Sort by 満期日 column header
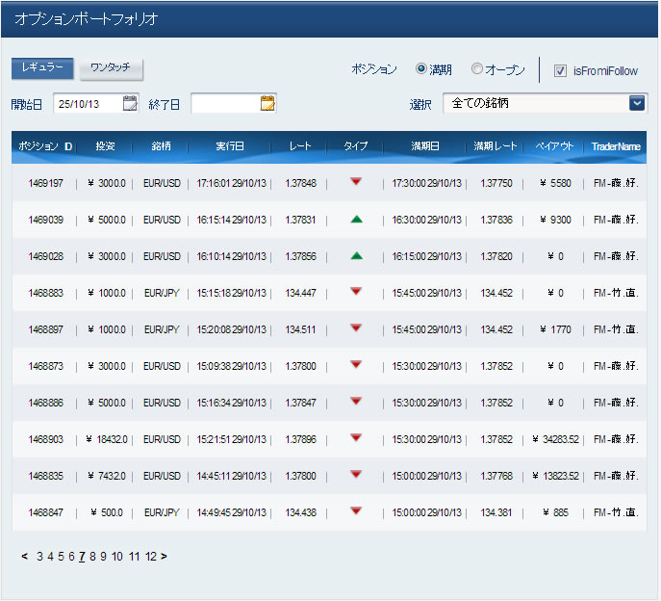Viewport: 661px width, 601px height. (425, 146)
